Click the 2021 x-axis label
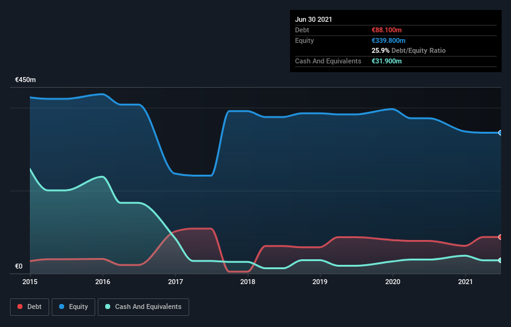The image size is (511, 327). point(466,282)
